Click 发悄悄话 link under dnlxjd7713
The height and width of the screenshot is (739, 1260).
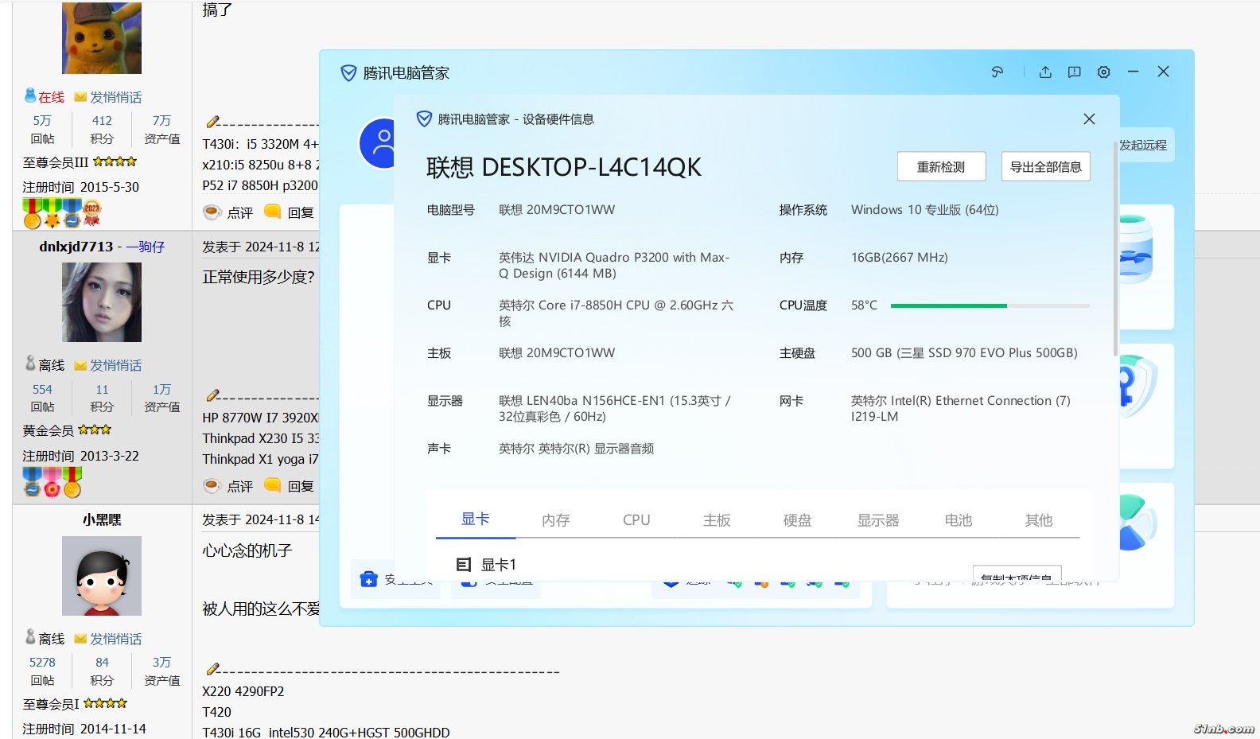115,365
